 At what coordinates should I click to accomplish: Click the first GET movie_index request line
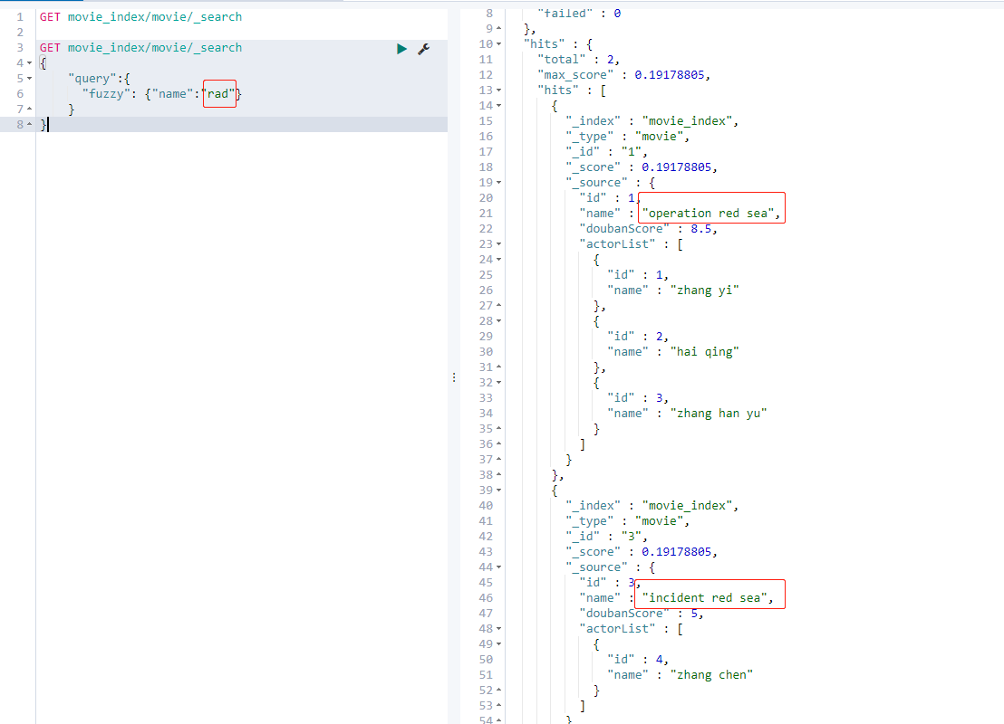[140, 17]
